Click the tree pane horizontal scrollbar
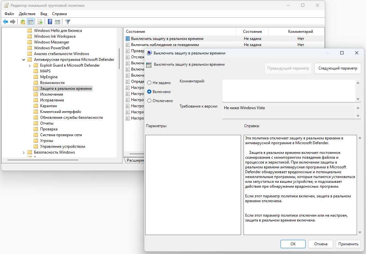The width and height of the screenshot is (366, 254). point(43,160)
